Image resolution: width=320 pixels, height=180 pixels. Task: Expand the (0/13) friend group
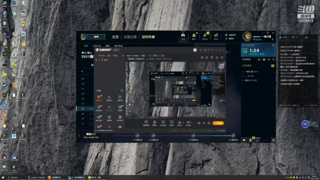pos(248,76)
